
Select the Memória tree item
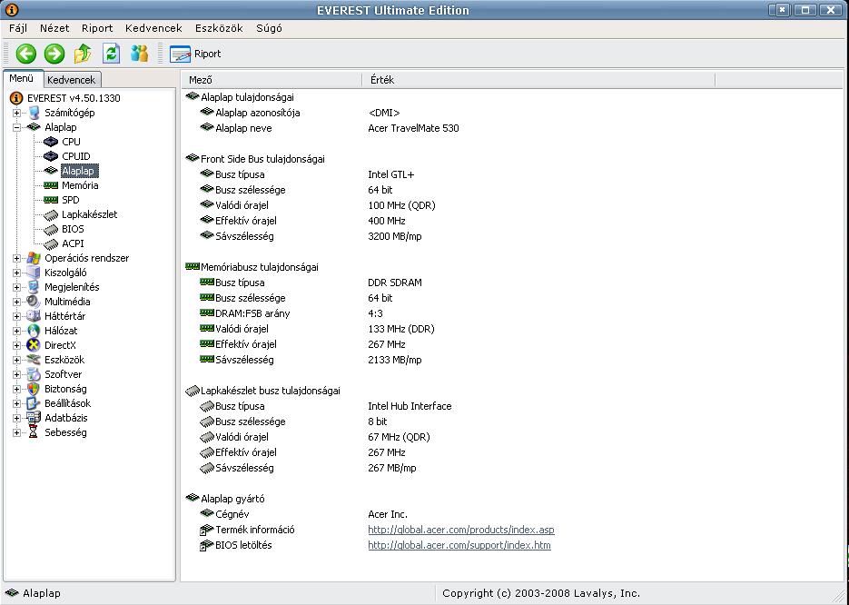point(80,185)
